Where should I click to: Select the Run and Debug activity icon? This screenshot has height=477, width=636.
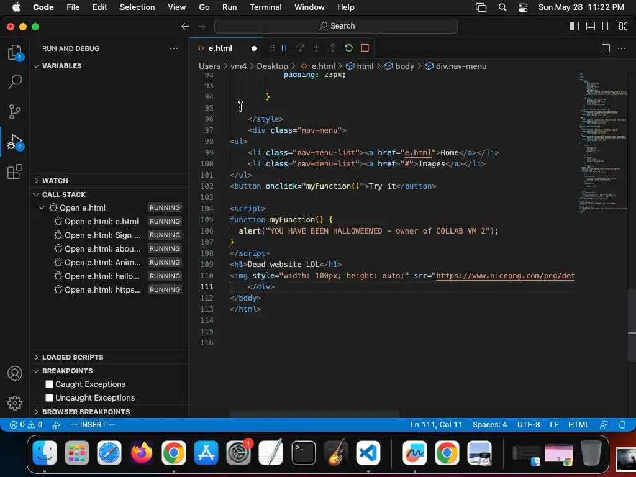pyautogui.click(x=15, y=142)
